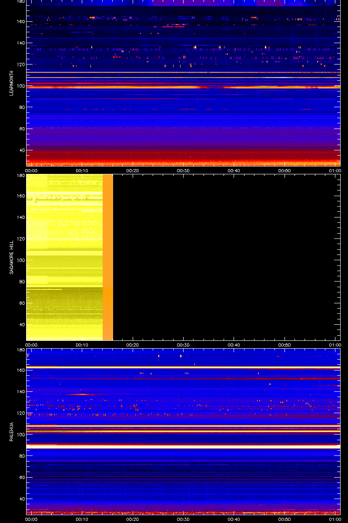Click the 00:50 time label under Sagamore Hill panel

pos(284,345)
